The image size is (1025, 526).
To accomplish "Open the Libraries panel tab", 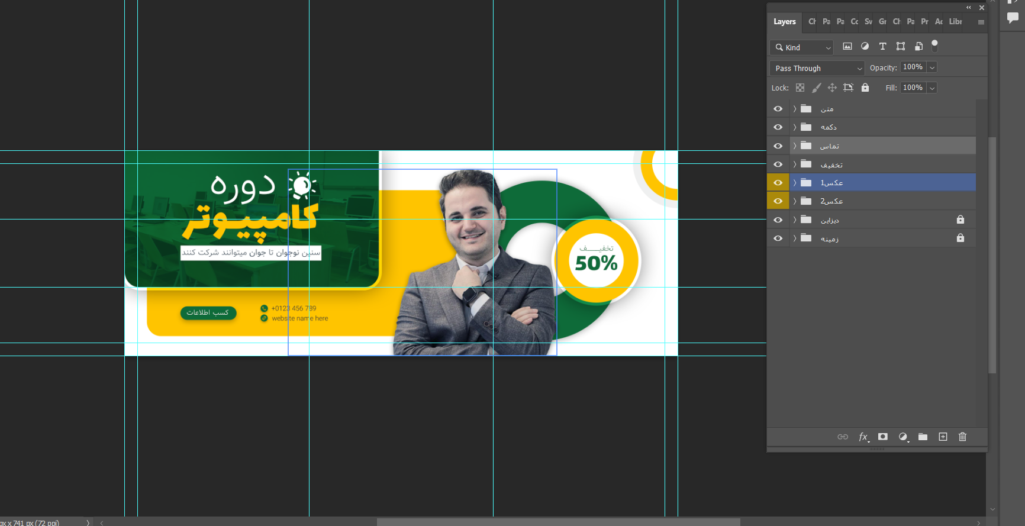I will pyautogui.click(x=955, y=22).
